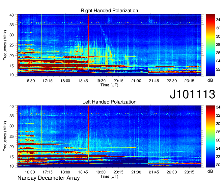The width and height of the screenshot is (224, 182).
Task: Click the 10 MHz tick on Left Handed plot
Action: point(12,166)
